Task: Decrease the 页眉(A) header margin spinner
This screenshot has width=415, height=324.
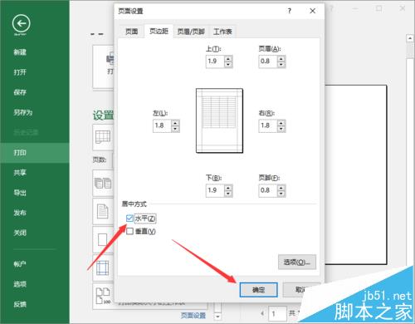Action: [x=281, y=65]
